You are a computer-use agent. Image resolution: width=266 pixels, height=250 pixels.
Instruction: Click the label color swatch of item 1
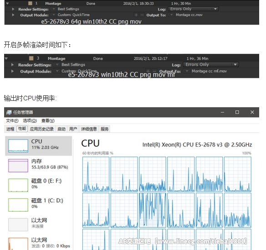click(31, 3)
